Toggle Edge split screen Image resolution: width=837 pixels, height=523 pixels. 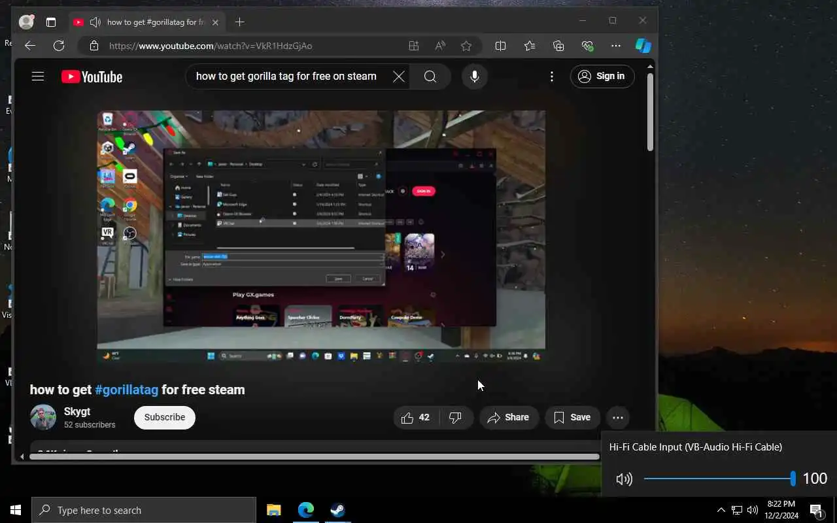[x=501, y=46]
